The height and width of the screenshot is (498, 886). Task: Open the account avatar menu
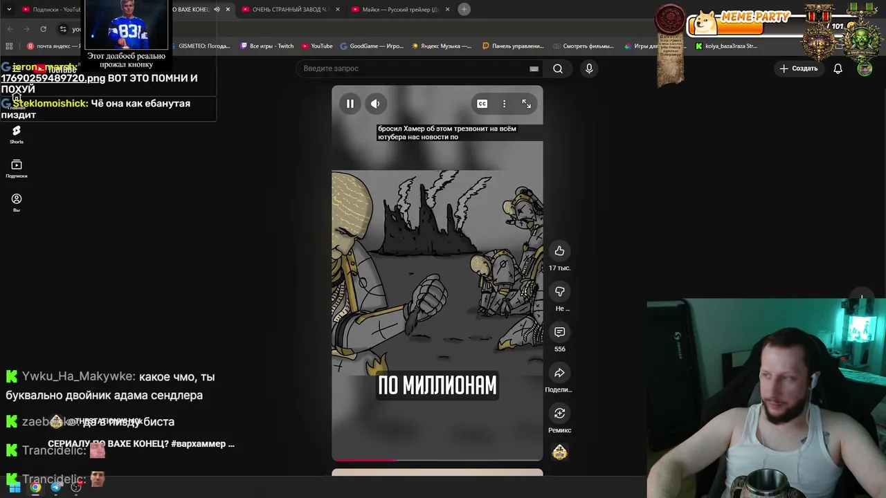865,68
